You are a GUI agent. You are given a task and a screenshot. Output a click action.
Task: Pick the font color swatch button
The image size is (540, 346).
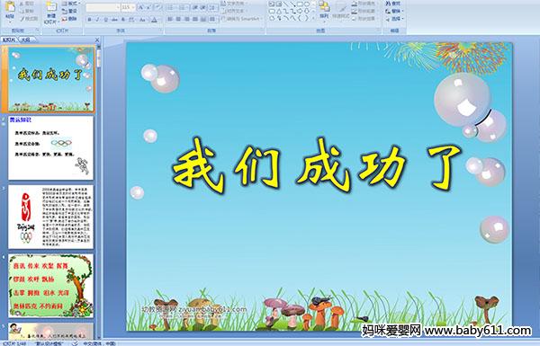click(x=155, y=20)
